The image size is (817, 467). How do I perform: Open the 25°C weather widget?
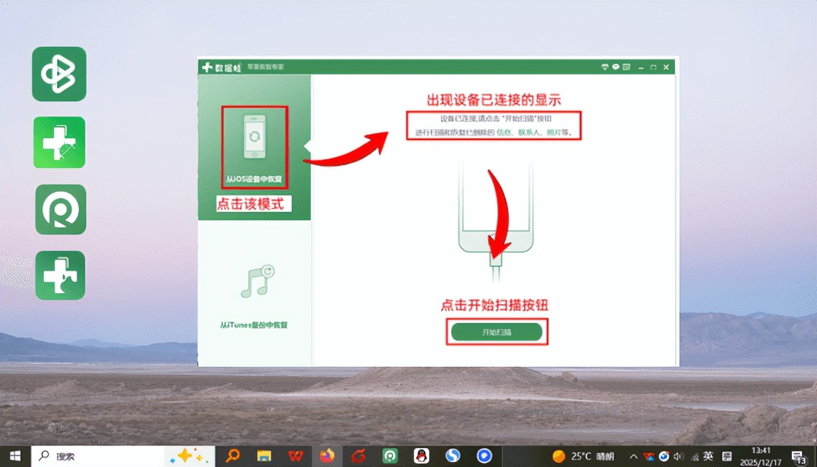584,456
